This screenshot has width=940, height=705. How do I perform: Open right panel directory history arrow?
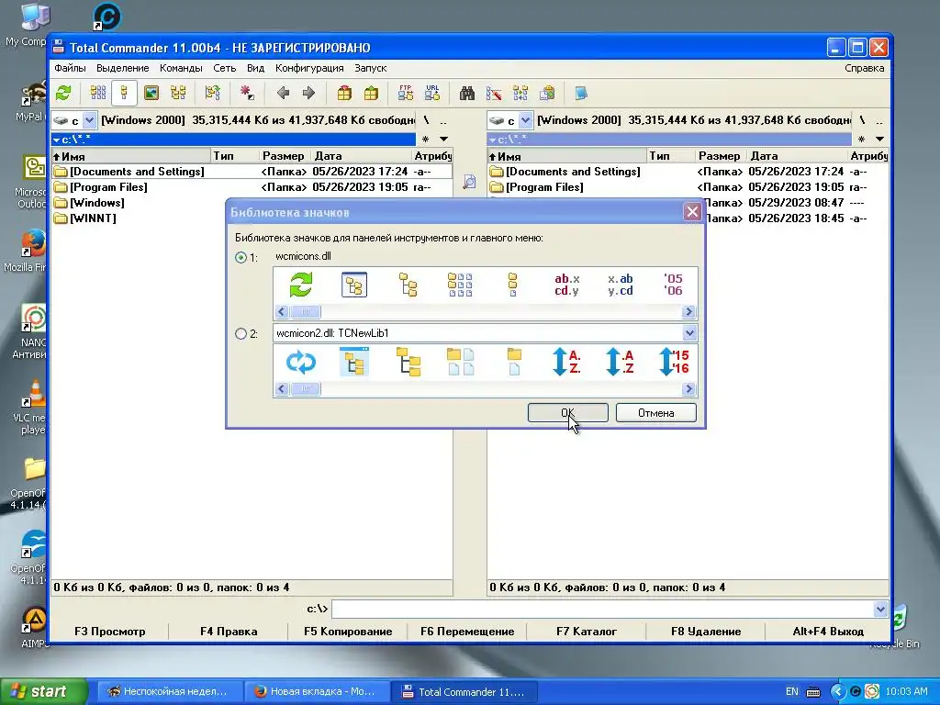[879, 140]
